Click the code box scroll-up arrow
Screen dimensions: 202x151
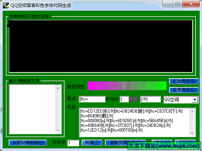192,112
